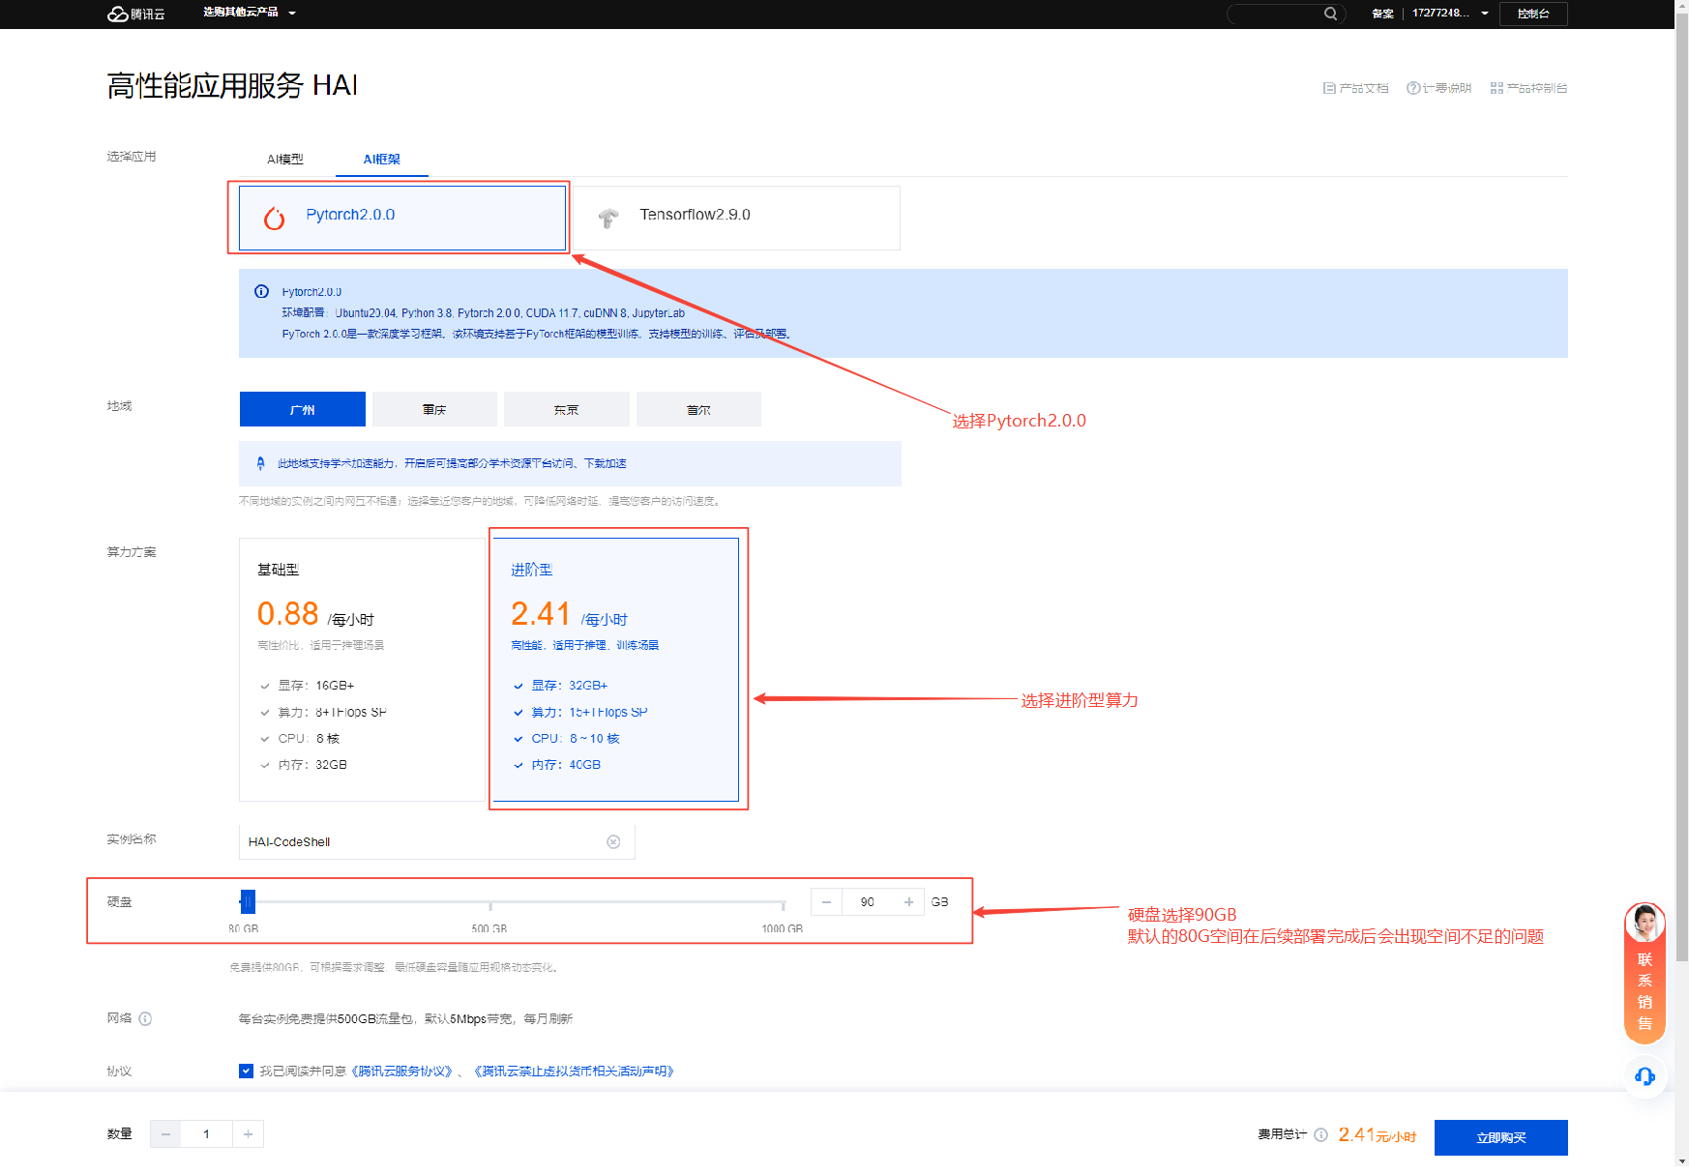Click the 立即购买 buy now button

pos(1500,1137)
